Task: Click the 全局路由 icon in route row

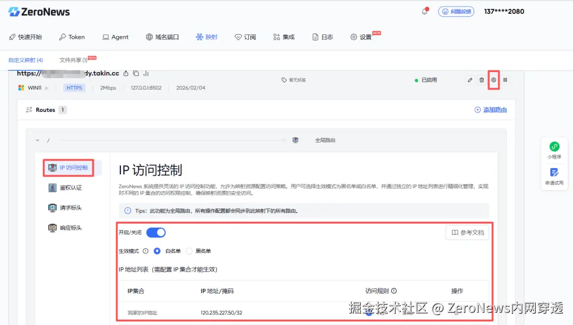Action: click(296, 140)
